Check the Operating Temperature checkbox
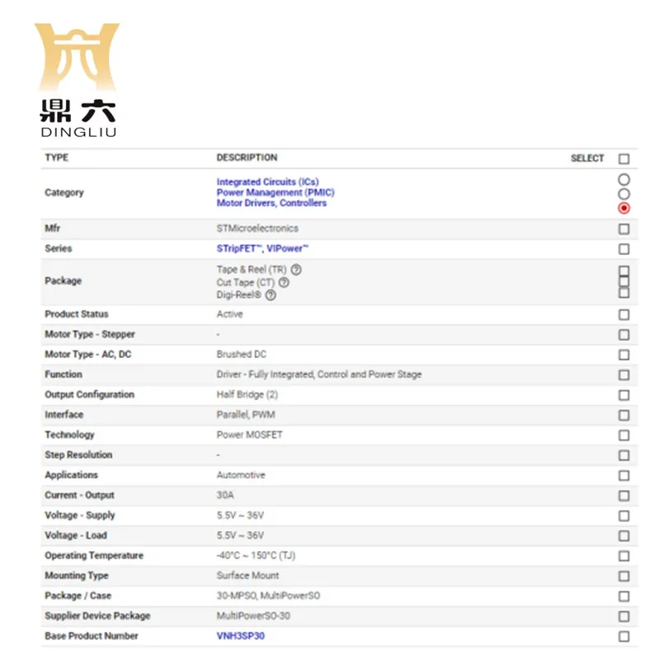 pos(624,556)
